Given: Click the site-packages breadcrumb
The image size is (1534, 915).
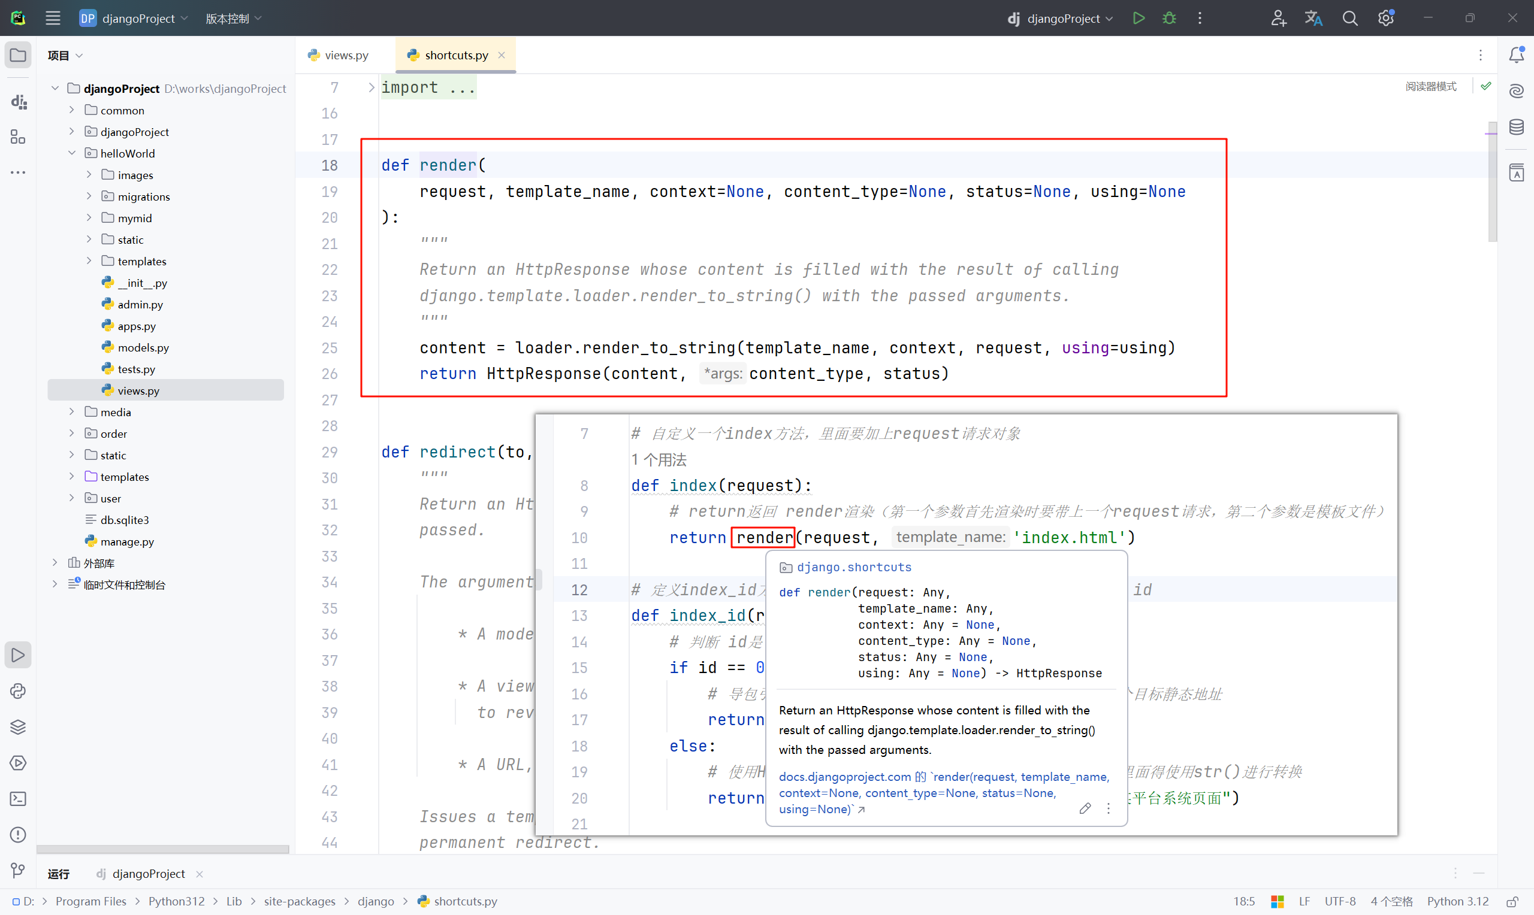Looking at the screenshot, I should pos(300,901).
